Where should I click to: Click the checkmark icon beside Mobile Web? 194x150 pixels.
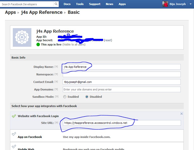coord(14,146)
